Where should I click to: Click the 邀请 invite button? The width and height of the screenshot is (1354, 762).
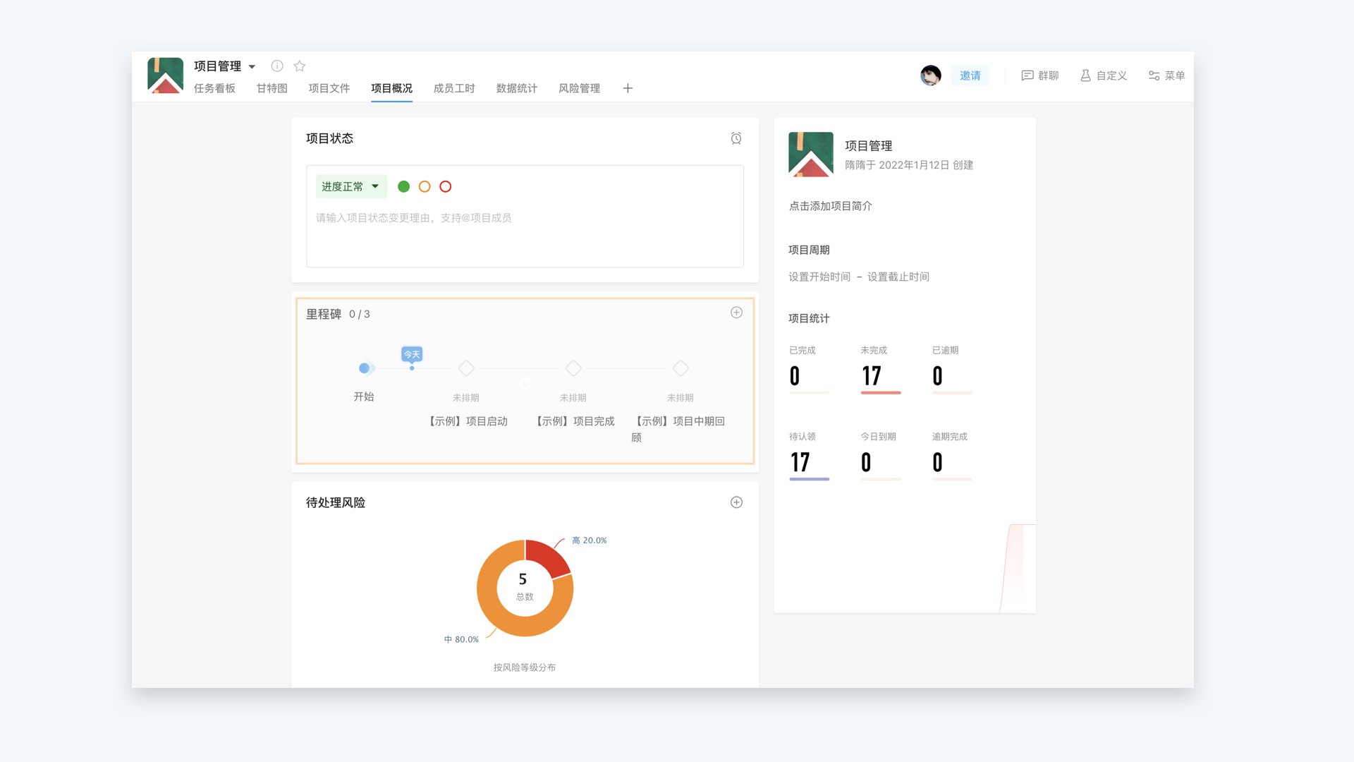[970, 75]
